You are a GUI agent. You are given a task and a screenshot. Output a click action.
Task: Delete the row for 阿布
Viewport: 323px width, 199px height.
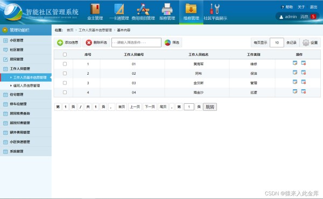(304, 73)
